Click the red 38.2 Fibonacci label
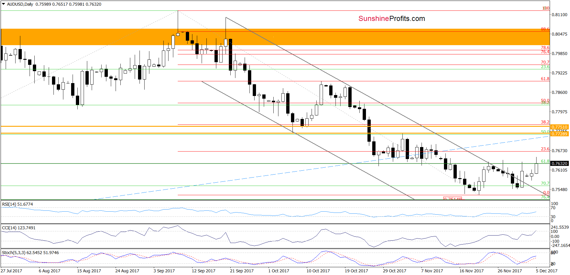Screen dimensions: 570x275 pyautogui.click(x=545, y=122)
